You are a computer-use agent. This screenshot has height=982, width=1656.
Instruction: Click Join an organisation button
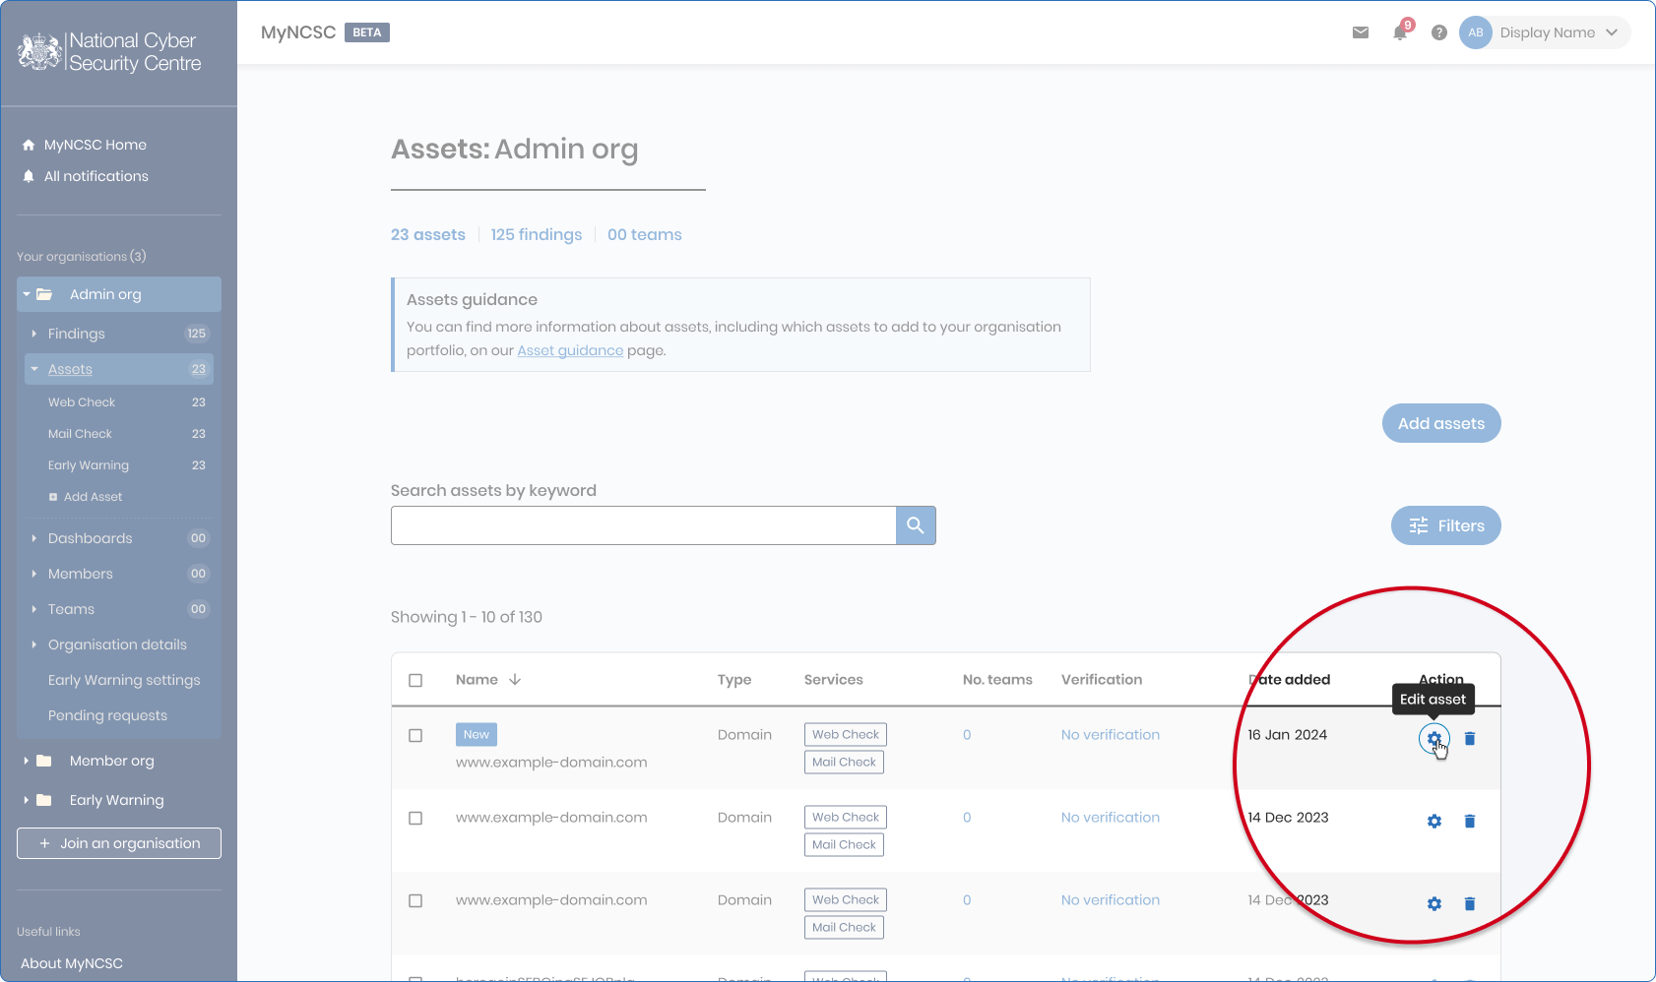(119, 843)
